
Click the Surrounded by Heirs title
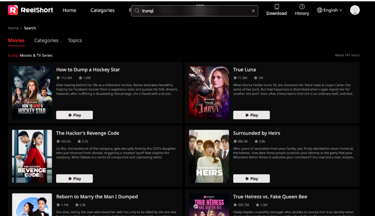coord(256,133)
